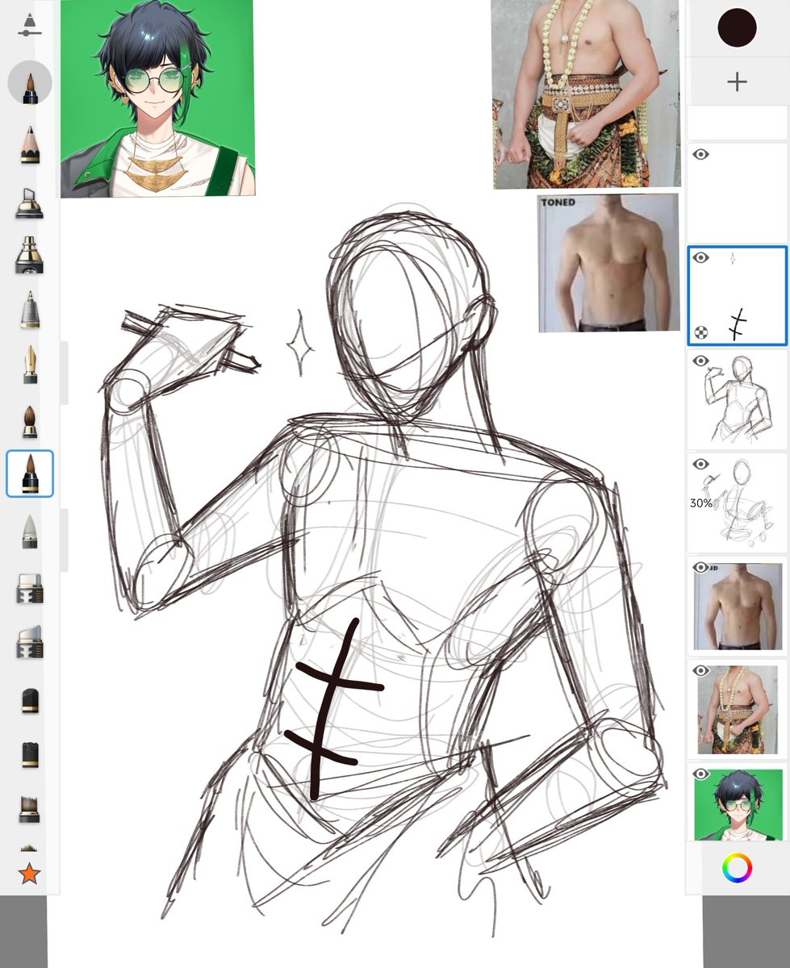Select the gray cone-tip smudge brush
This screenshot has height=968, width=790.
click(x=30, y=532)
